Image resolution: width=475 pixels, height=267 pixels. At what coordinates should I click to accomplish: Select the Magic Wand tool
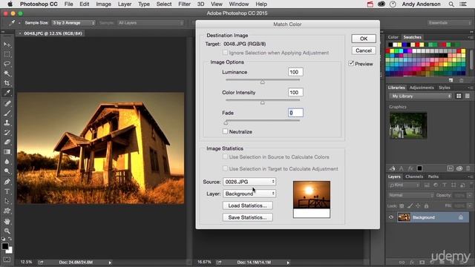(x=7, y=73)
